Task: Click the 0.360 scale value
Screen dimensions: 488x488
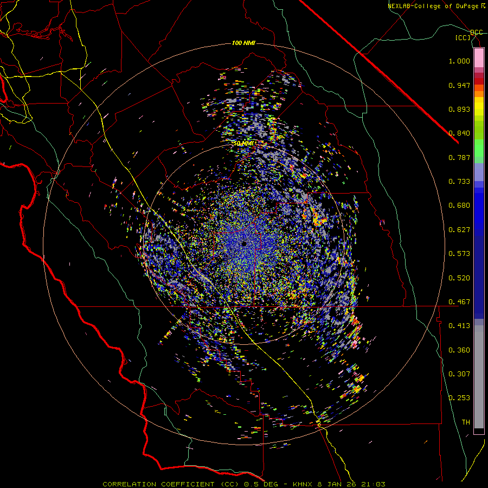Action: tap(459, 350)
